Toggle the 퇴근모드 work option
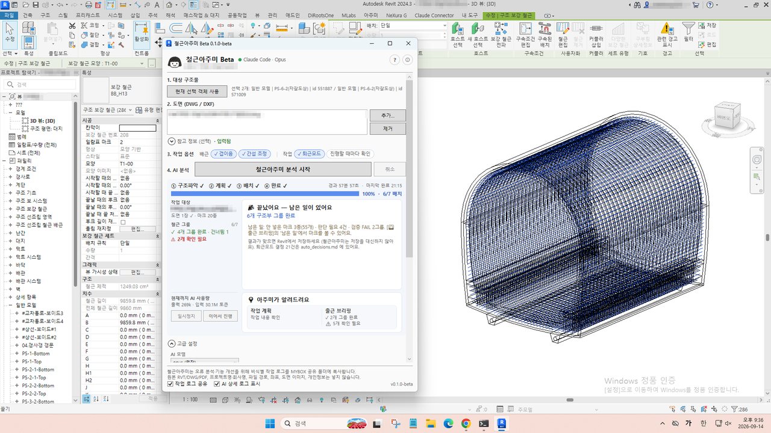Viewport: 771px width, 433px height. pyautogui.click(x=311, y=154)
